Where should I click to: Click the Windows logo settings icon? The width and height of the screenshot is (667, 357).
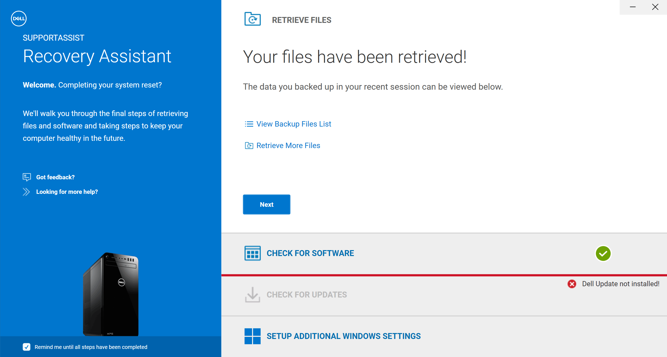(252, 336)
